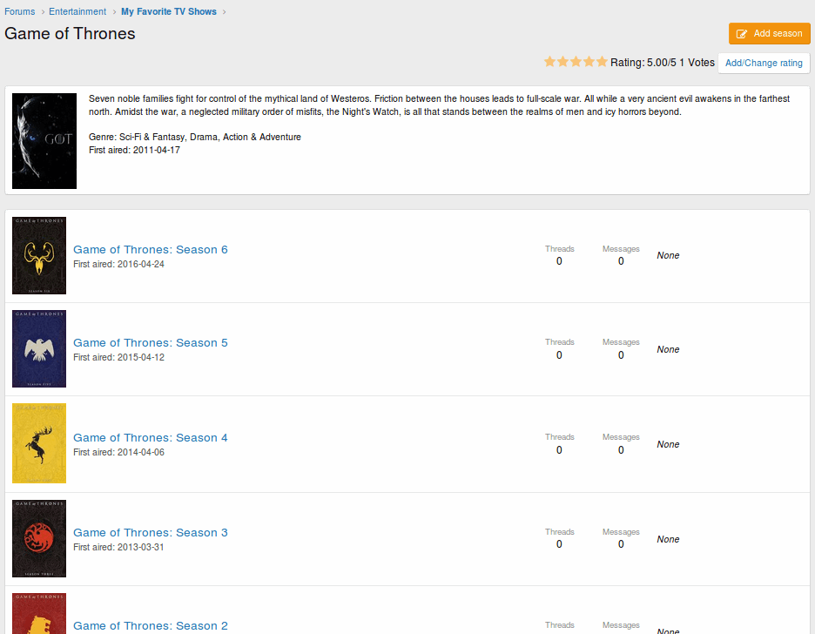Click 'None' last post in Season 4 row
The height and width of the screenshot is (634, 815).
point(668,444)
